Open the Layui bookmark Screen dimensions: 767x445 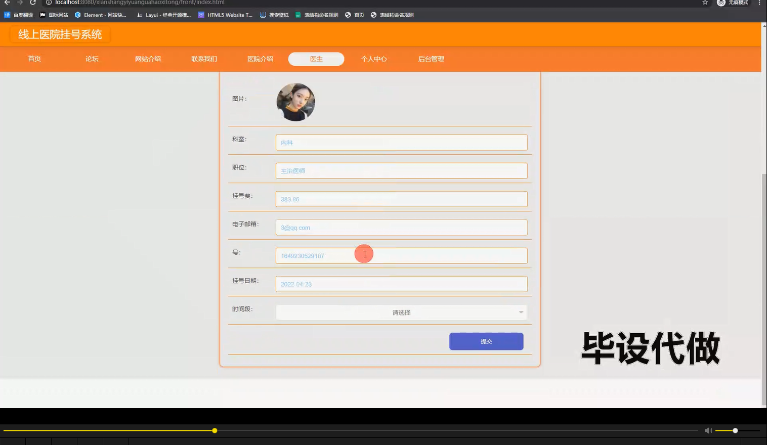tap(163, 15)
